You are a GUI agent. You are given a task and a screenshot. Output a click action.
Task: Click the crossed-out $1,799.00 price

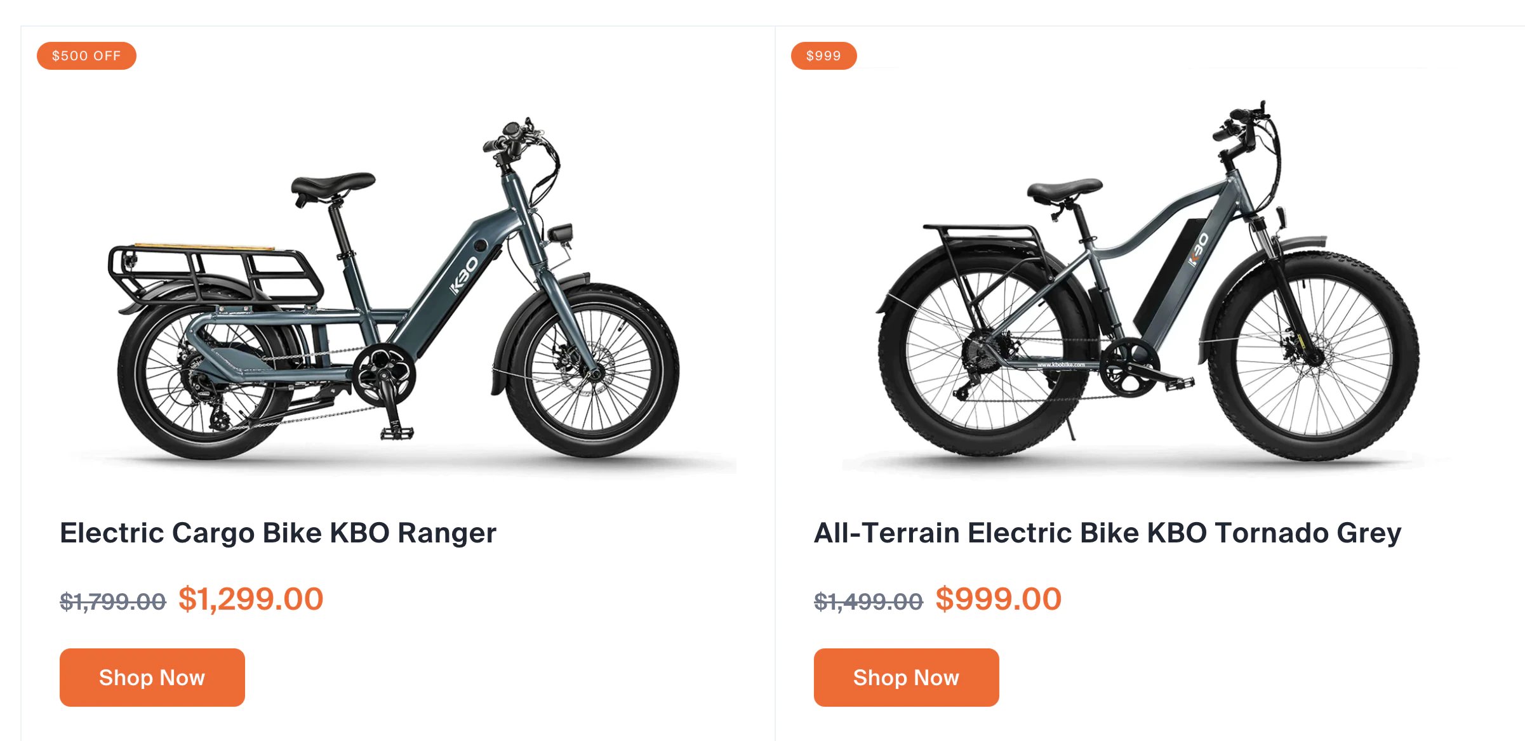pos(113,601)
